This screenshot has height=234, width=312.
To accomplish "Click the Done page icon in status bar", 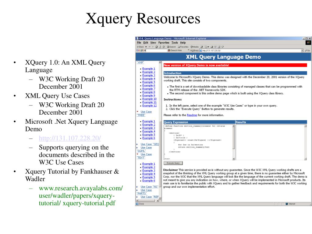I will (x=137, y=204).
